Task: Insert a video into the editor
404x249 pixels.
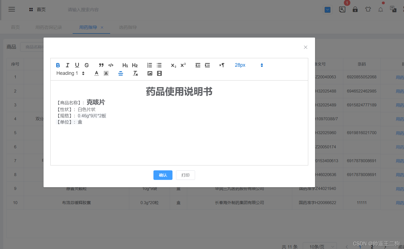Action: pos(159,73)
